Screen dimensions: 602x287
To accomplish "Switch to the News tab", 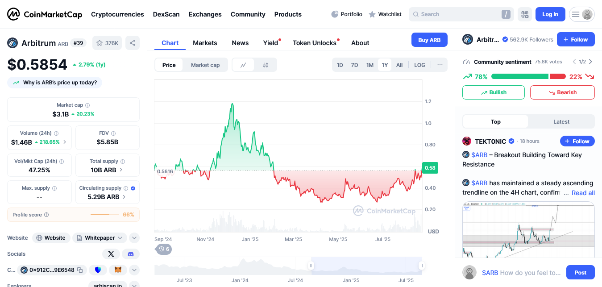I will click(x=240, y=43).
